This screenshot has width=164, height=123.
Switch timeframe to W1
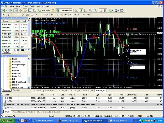[x=84, y=15]
